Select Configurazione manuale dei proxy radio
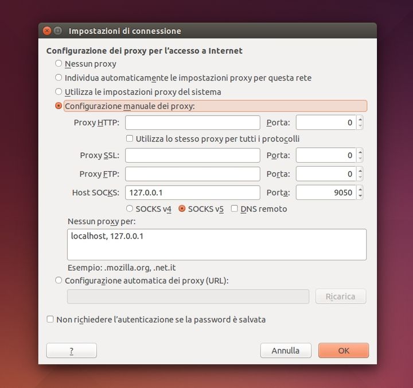The height and width of the screenshot is (388, 413). (x=59, y=106)
